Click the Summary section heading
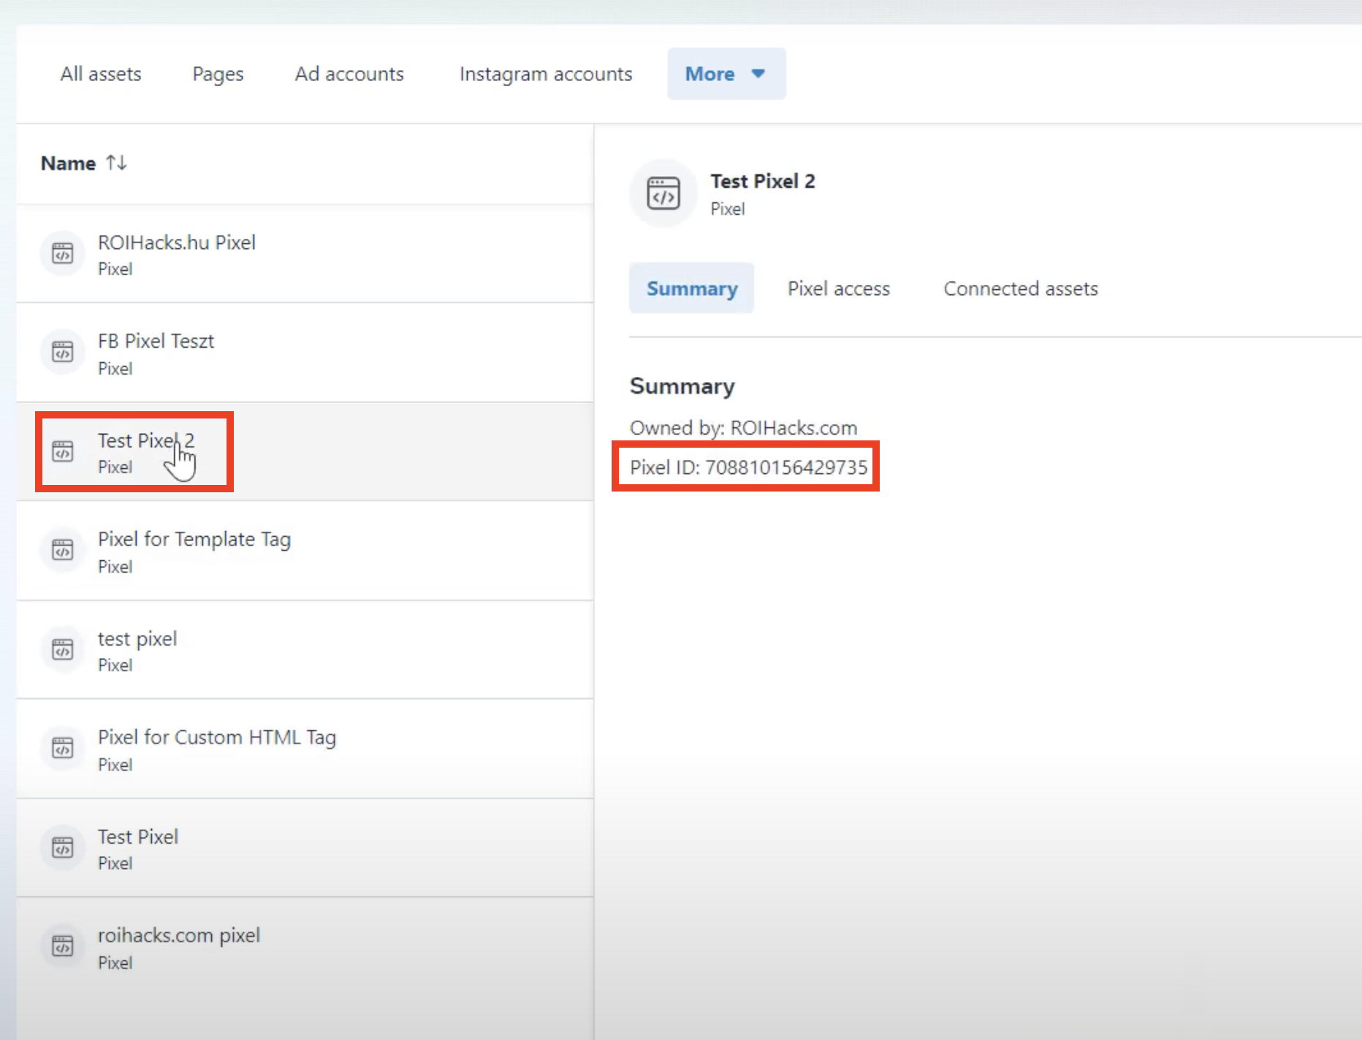The width and height of the screenshot is (1362, 1040). coord(682,386)
